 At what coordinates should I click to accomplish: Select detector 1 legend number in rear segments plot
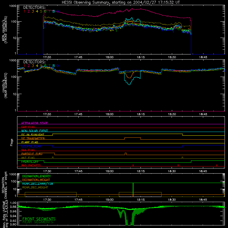(25, 66)
